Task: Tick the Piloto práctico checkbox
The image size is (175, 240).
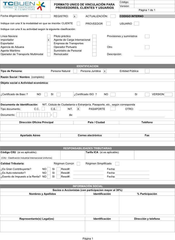Action: click(x=94, y=36)
